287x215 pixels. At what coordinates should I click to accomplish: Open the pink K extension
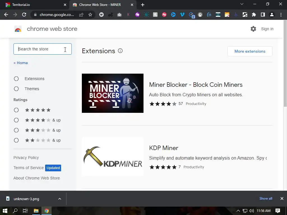tap(128, 15)
